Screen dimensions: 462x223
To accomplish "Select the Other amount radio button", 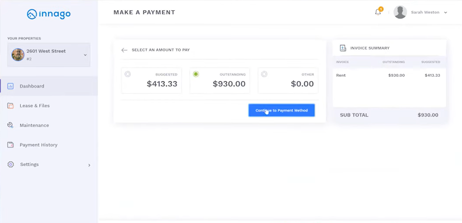I will (x=264, y=74).
